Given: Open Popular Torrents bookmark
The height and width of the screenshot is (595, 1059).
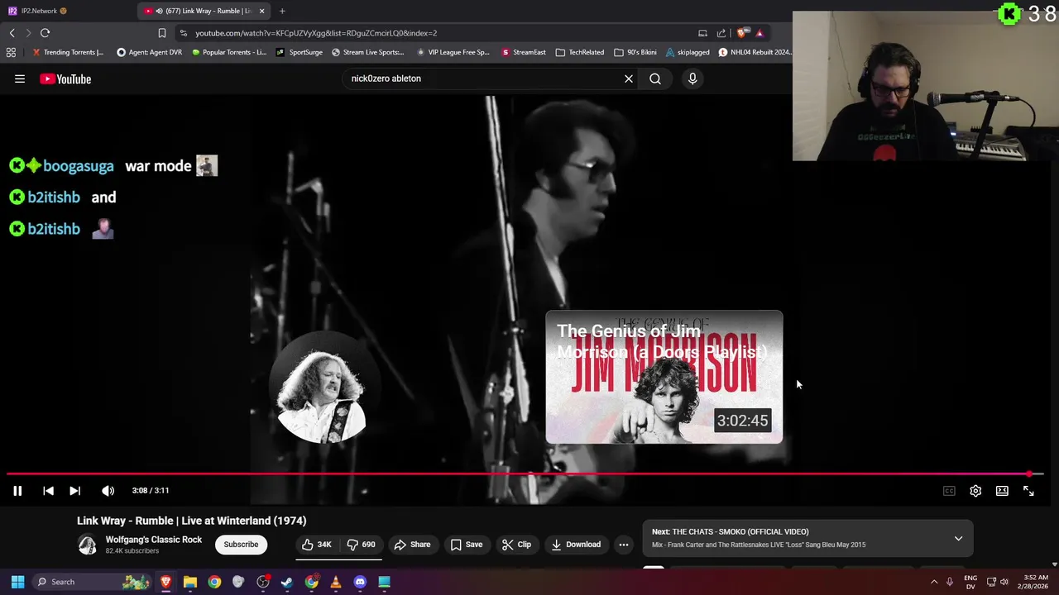Looking at the screenshot, I should click(x=228, y=52).
